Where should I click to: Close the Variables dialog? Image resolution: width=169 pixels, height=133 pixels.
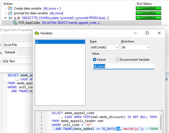(159, 33)
